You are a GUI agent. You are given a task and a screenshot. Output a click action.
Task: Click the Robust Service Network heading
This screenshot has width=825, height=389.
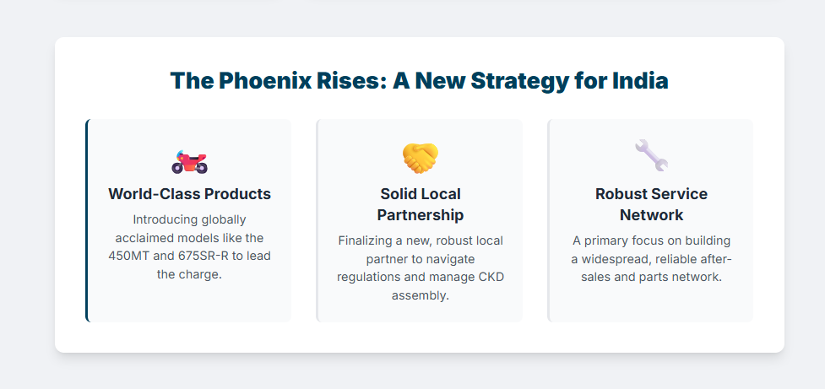[x=651, y=204]
